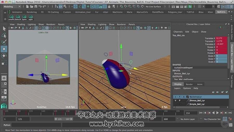Select the Rotate tool

(4, 56)
